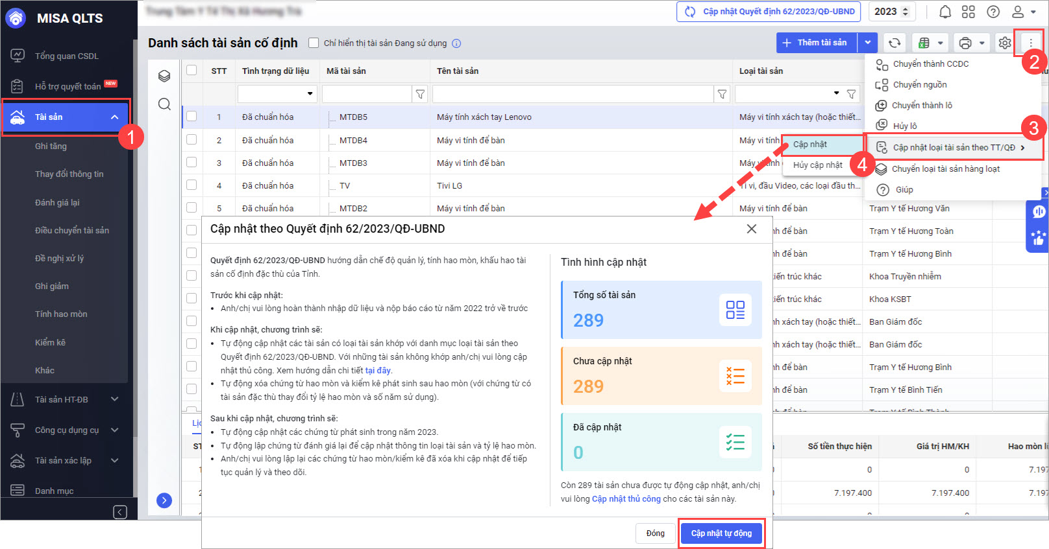Open the settings gear icon
The width and height of the screenshot is (1049, 549).
(x=1005, y=43)
